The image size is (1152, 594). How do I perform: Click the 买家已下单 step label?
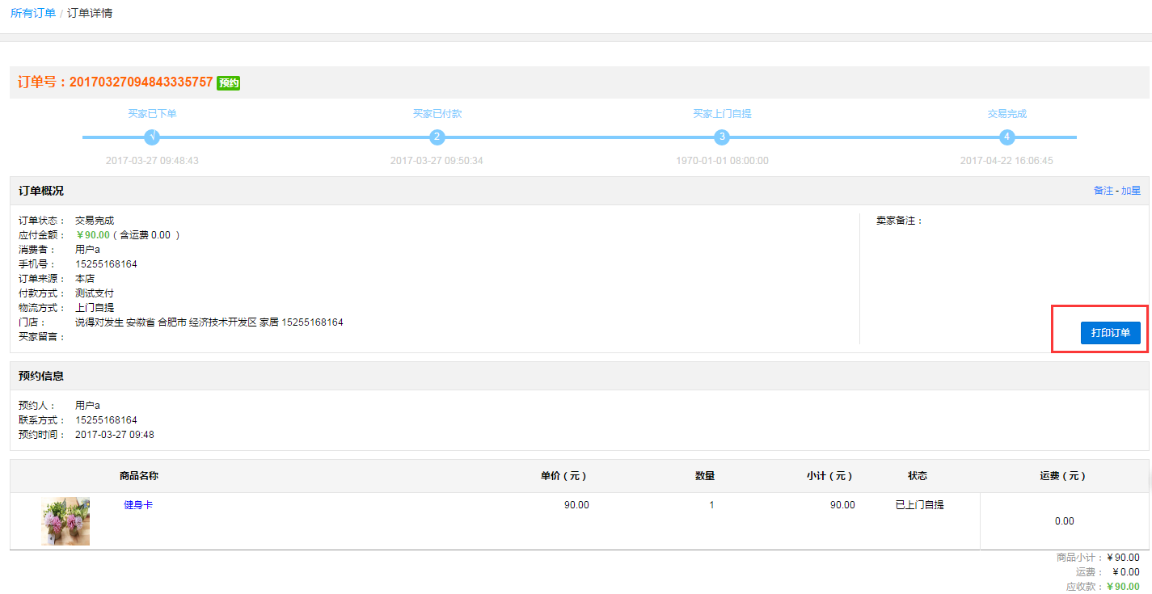pyautogui.click(x=152, y=114)
